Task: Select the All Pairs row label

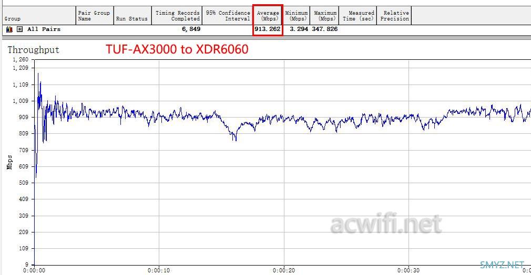Action: pyautogui.click(x=44, y=29)
